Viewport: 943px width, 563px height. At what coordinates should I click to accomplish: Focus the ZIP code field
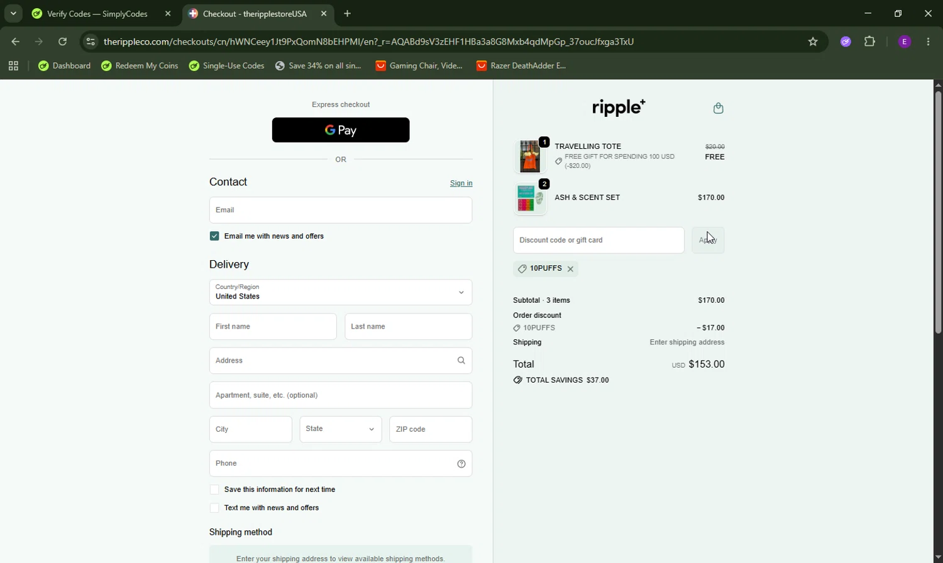431,430
